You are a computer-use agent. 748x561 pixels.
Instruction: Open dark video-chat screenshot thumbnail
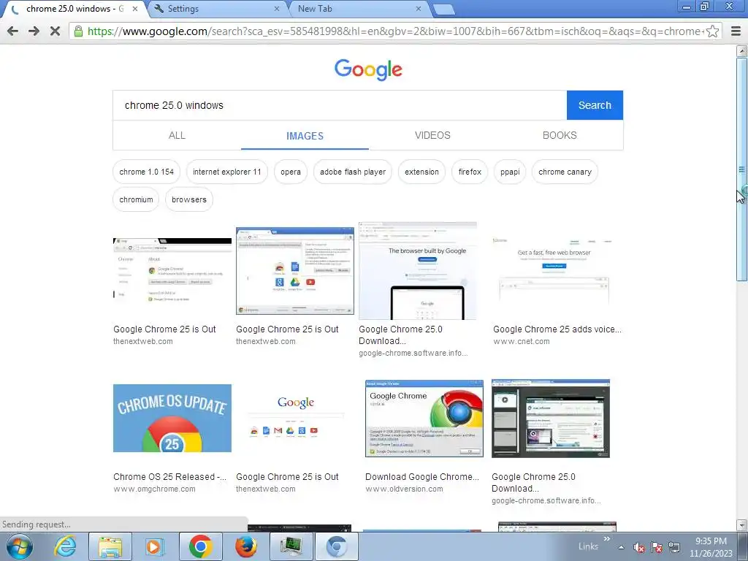pyautogui.click(x=551, y=419)
